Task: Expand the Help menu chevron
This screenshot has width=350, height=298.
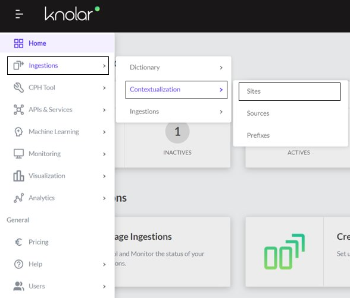Action: click(104, 264)
